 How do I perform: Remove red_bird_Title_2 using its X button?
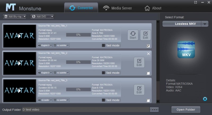pyautogui.click(x=148, y=54)
